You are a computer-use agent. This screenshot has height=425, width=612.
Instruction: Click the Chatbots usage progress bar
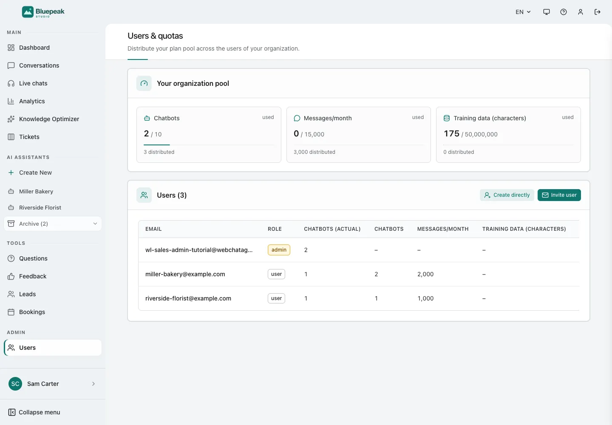tap(209, 145)
